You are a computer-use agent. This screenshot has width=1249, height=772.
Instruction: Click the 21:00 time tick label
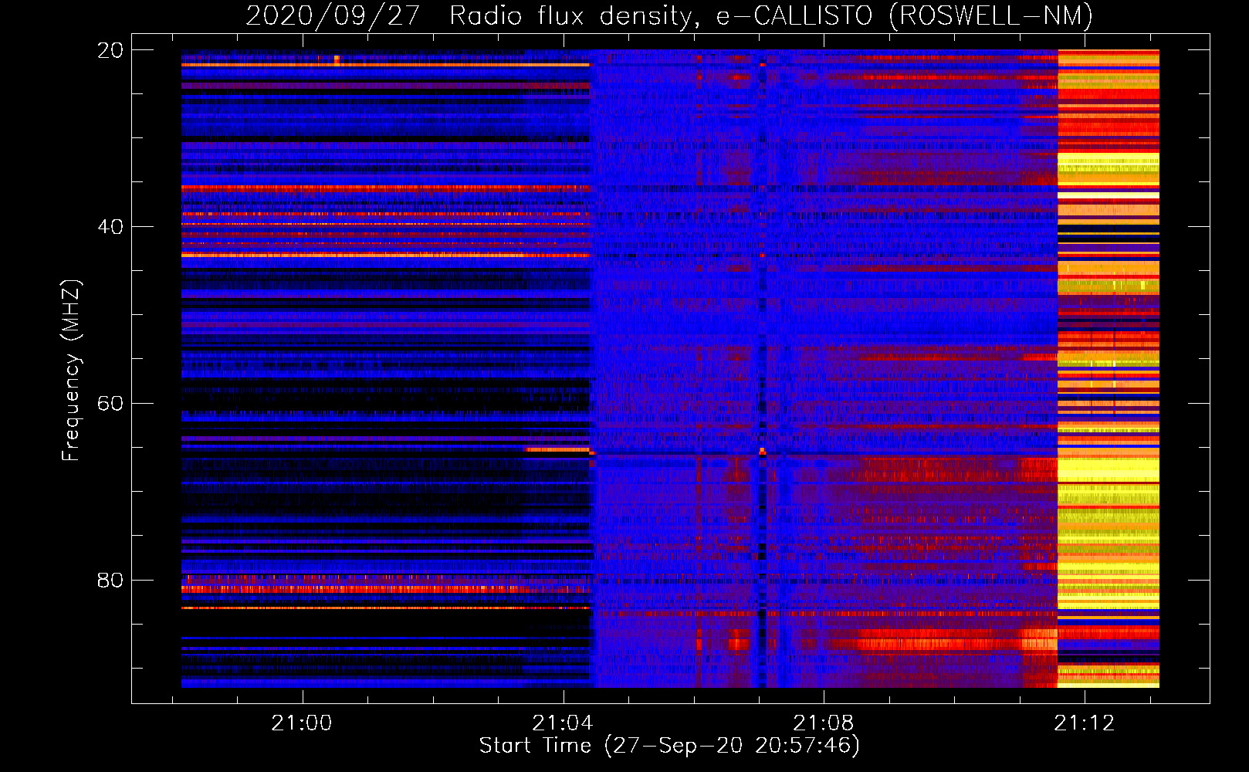(302, 723)
